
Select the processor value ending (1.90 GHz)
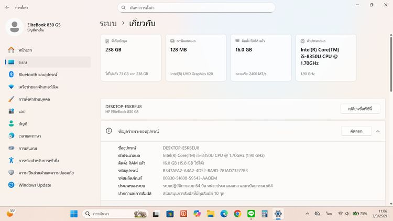(x=214, y=155)
